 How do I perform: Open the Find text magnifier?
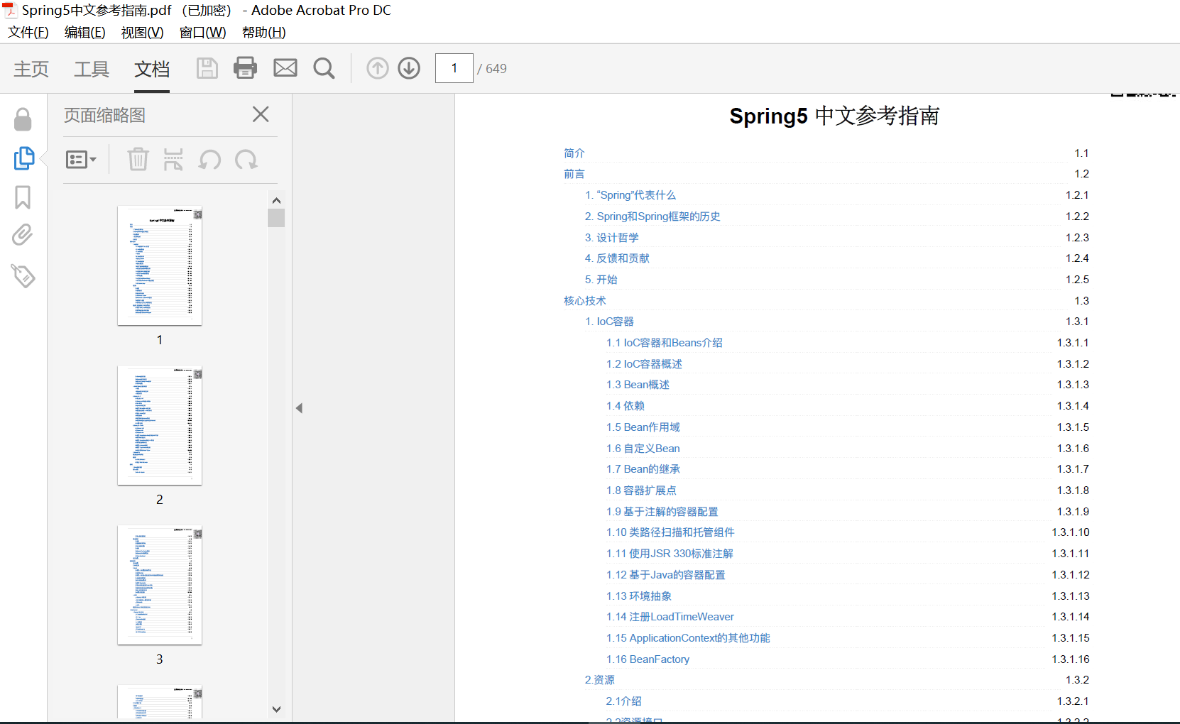324,68
